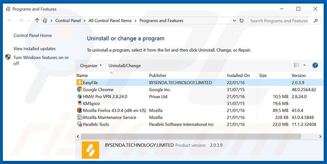Click All Control Panel Items breadcrumb
Image resolution: width=327 pixels, height=164 pixels.
tap(110, 21)
